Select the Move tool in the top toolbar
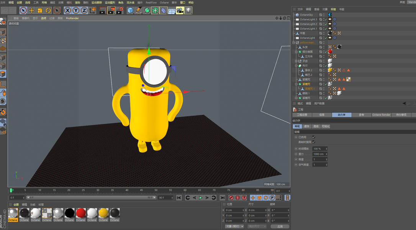This screenshot has height=230, width=416. click(x=31, y=11)
